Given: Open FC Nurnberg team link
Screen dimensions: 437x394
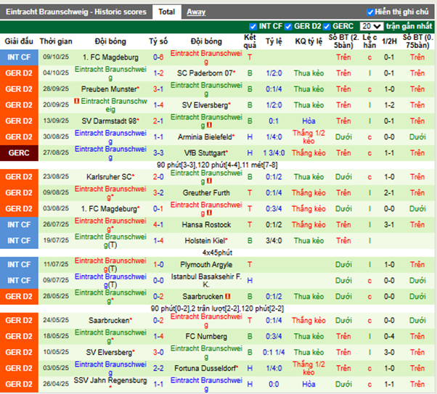Looking at the screenshot, I should coord(206,337).
